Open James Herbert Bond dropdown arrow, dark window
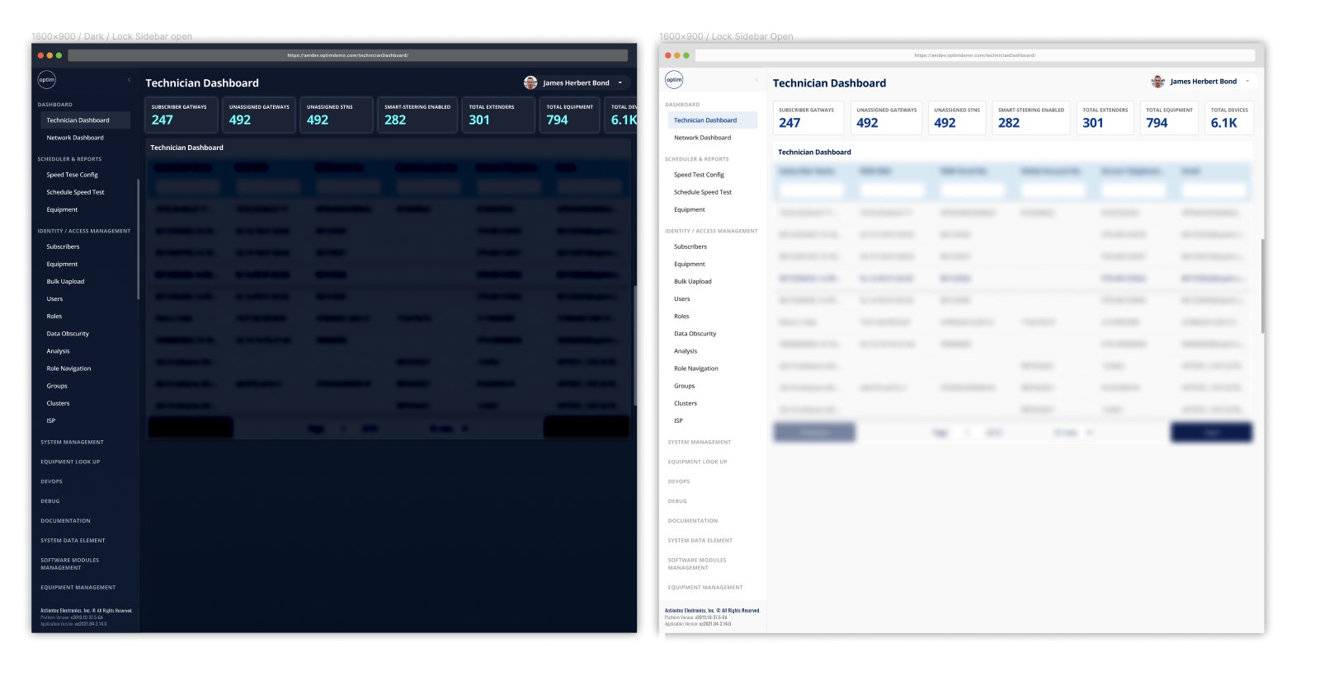 (x=620, y=82)
